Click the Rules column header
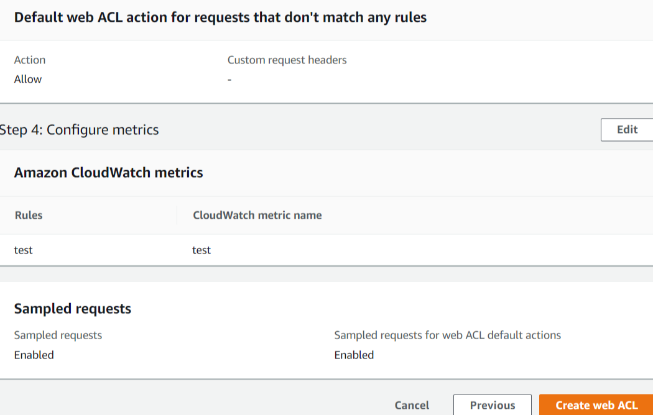The height and width of the screenshot is (415, 653). [29, 216]
